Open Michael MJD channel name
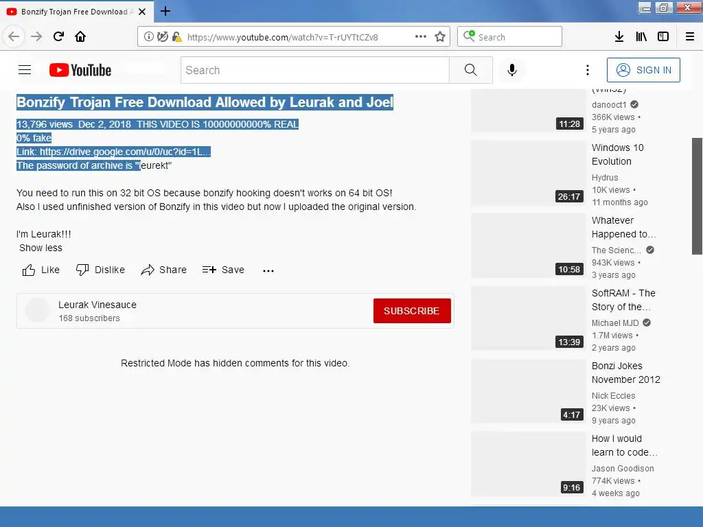Screen dimensions: 703x527 tap(615, 323)
